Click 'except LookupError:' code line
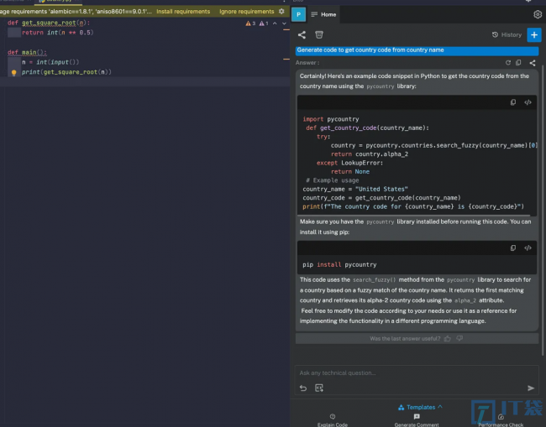Image resolution: width=546 pixels, height=427 pixels. [349, 163]
